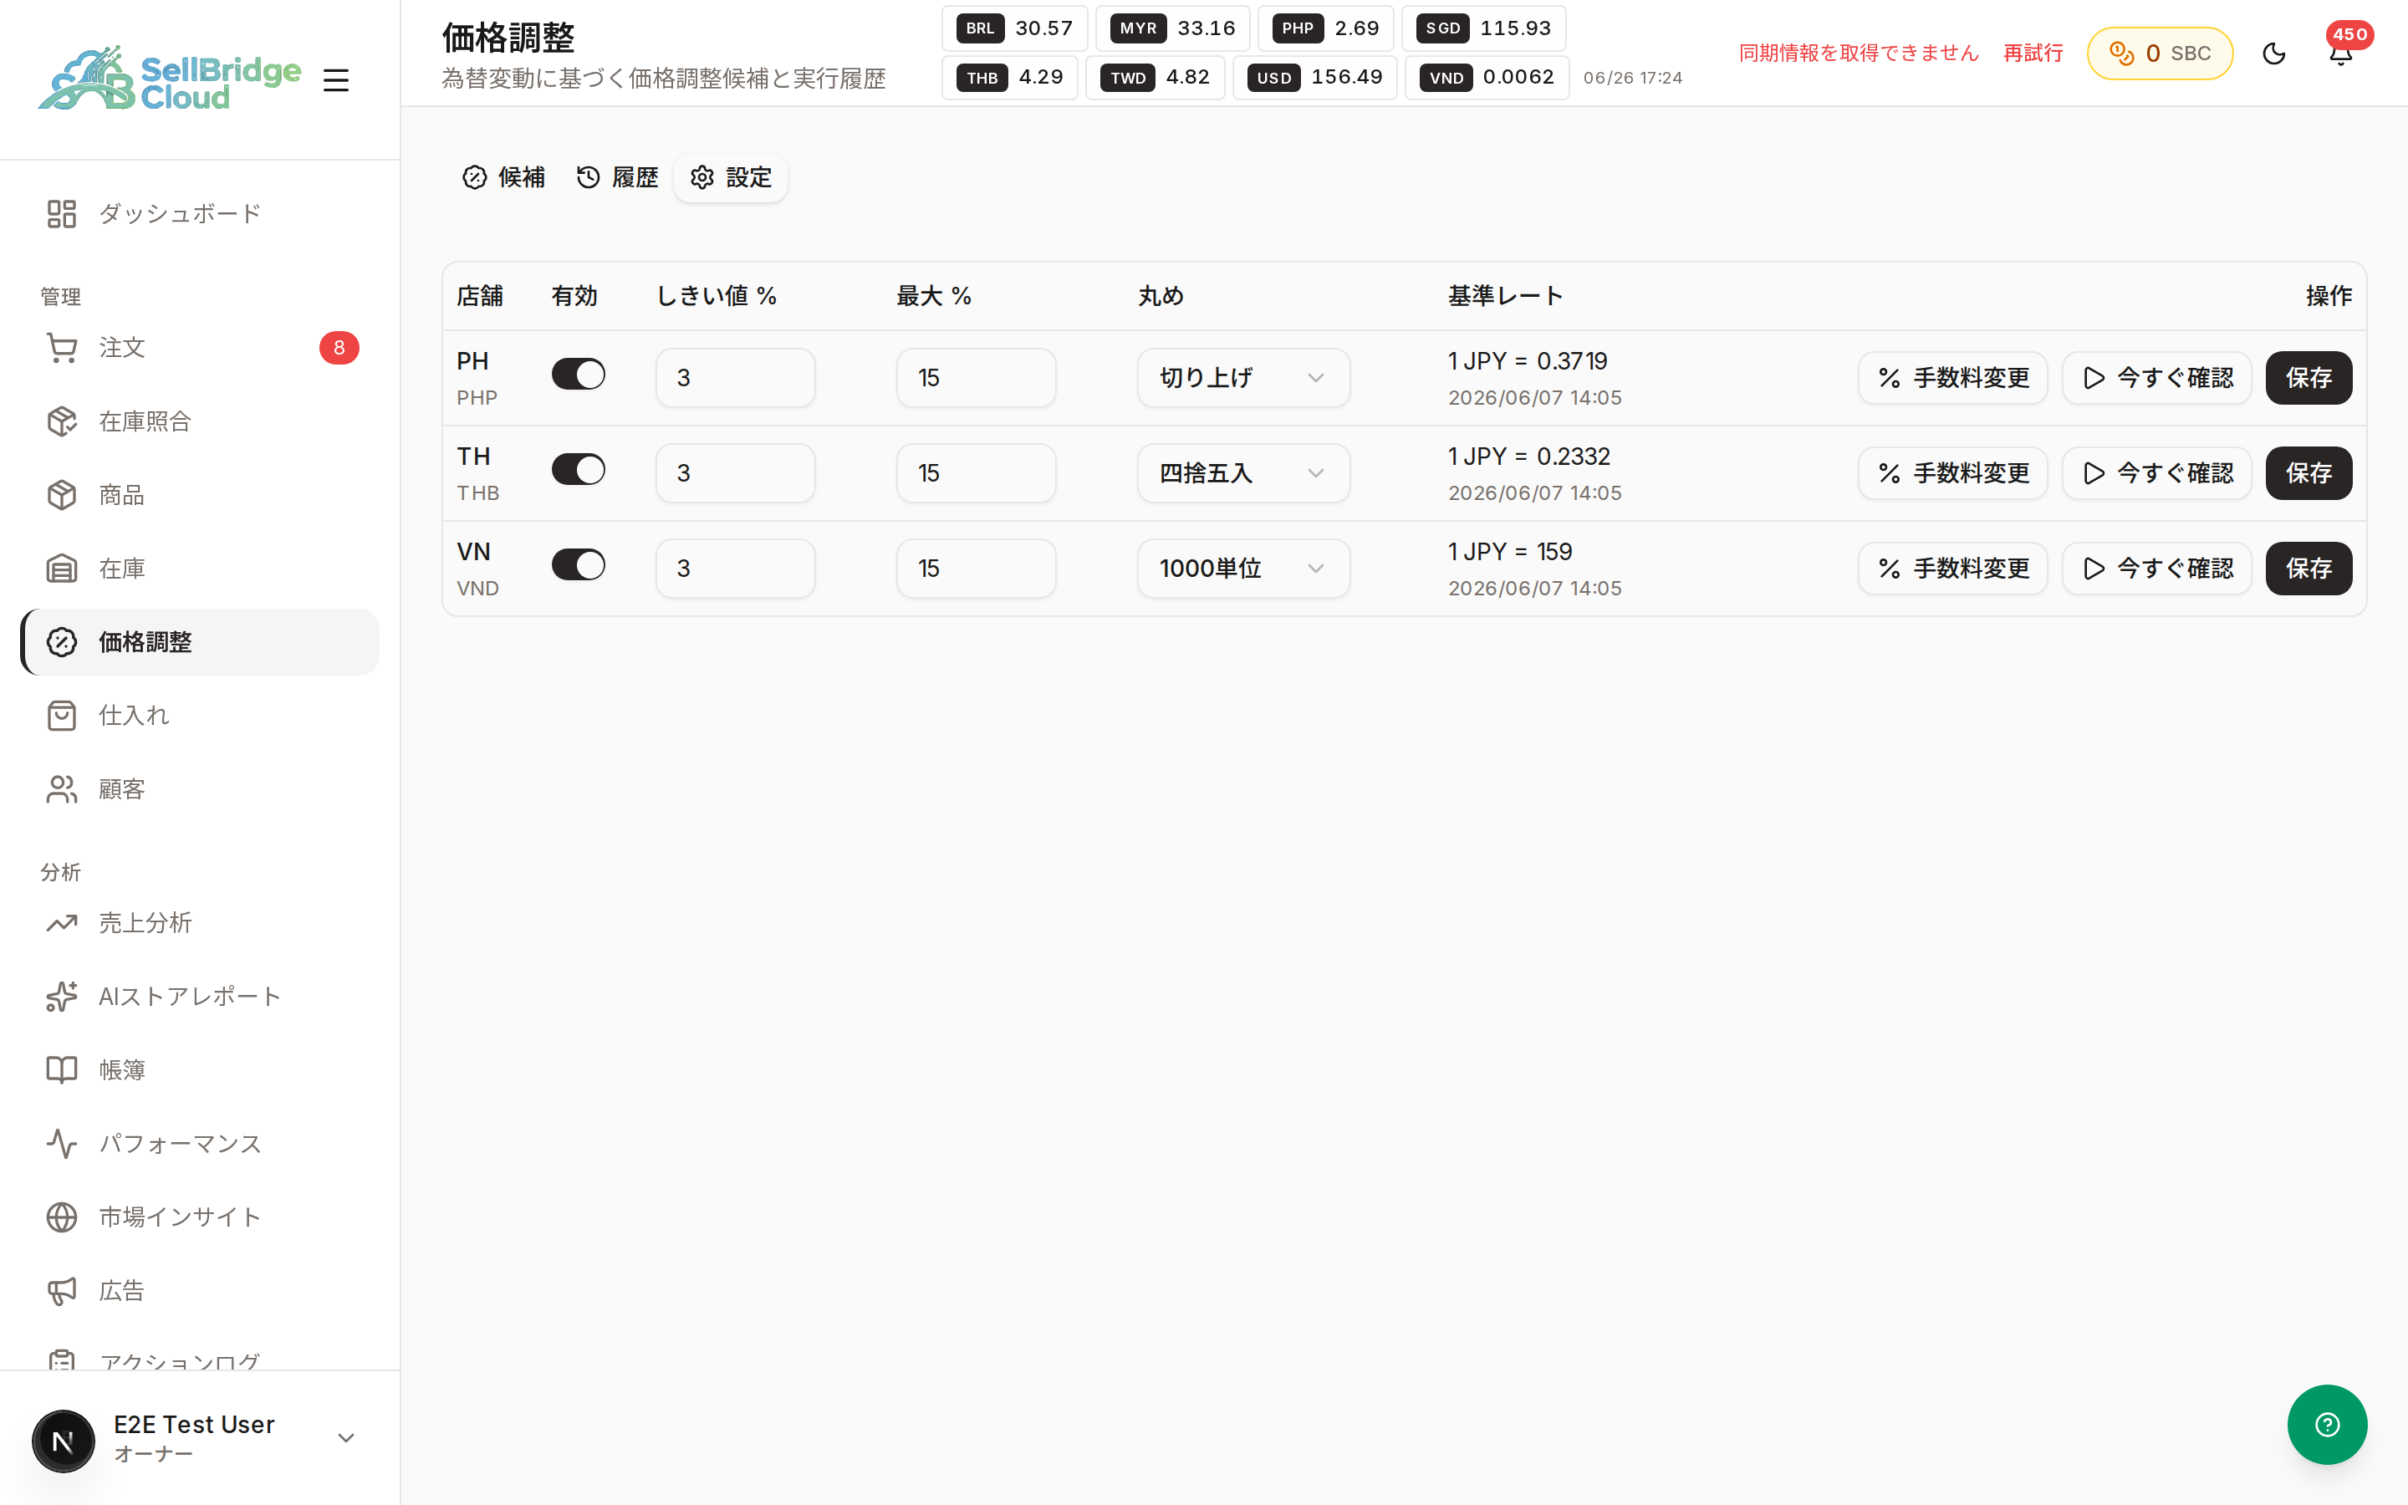Click the TWD 4.82 rate chip
This screenshot has height=1505, width=2408.
(x=1154, y=78)
